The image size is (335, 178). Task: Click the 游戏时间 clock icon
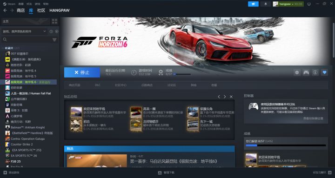tap(134, 73)
